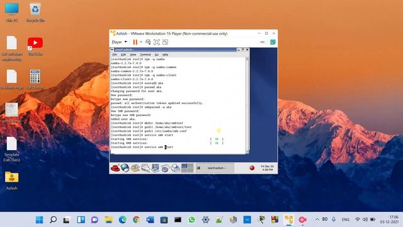Open the ENG language switcher
Image resolution: width=403 pixels, height=227 pixels.
(346, 219)
